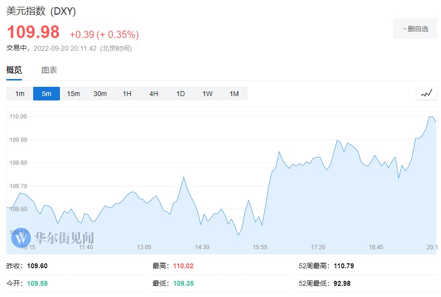Select the 1D daily timeframe

pyautogui.click(x=180, y=94)
